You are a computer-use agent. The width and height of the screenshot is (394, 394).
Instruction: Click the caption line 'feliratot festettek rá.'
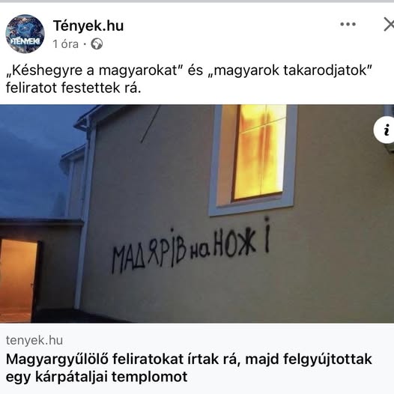coord(73,88)
